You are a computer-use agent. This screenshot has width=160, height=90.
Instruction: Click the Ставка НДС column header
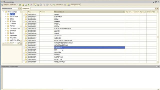click(151, 12)
